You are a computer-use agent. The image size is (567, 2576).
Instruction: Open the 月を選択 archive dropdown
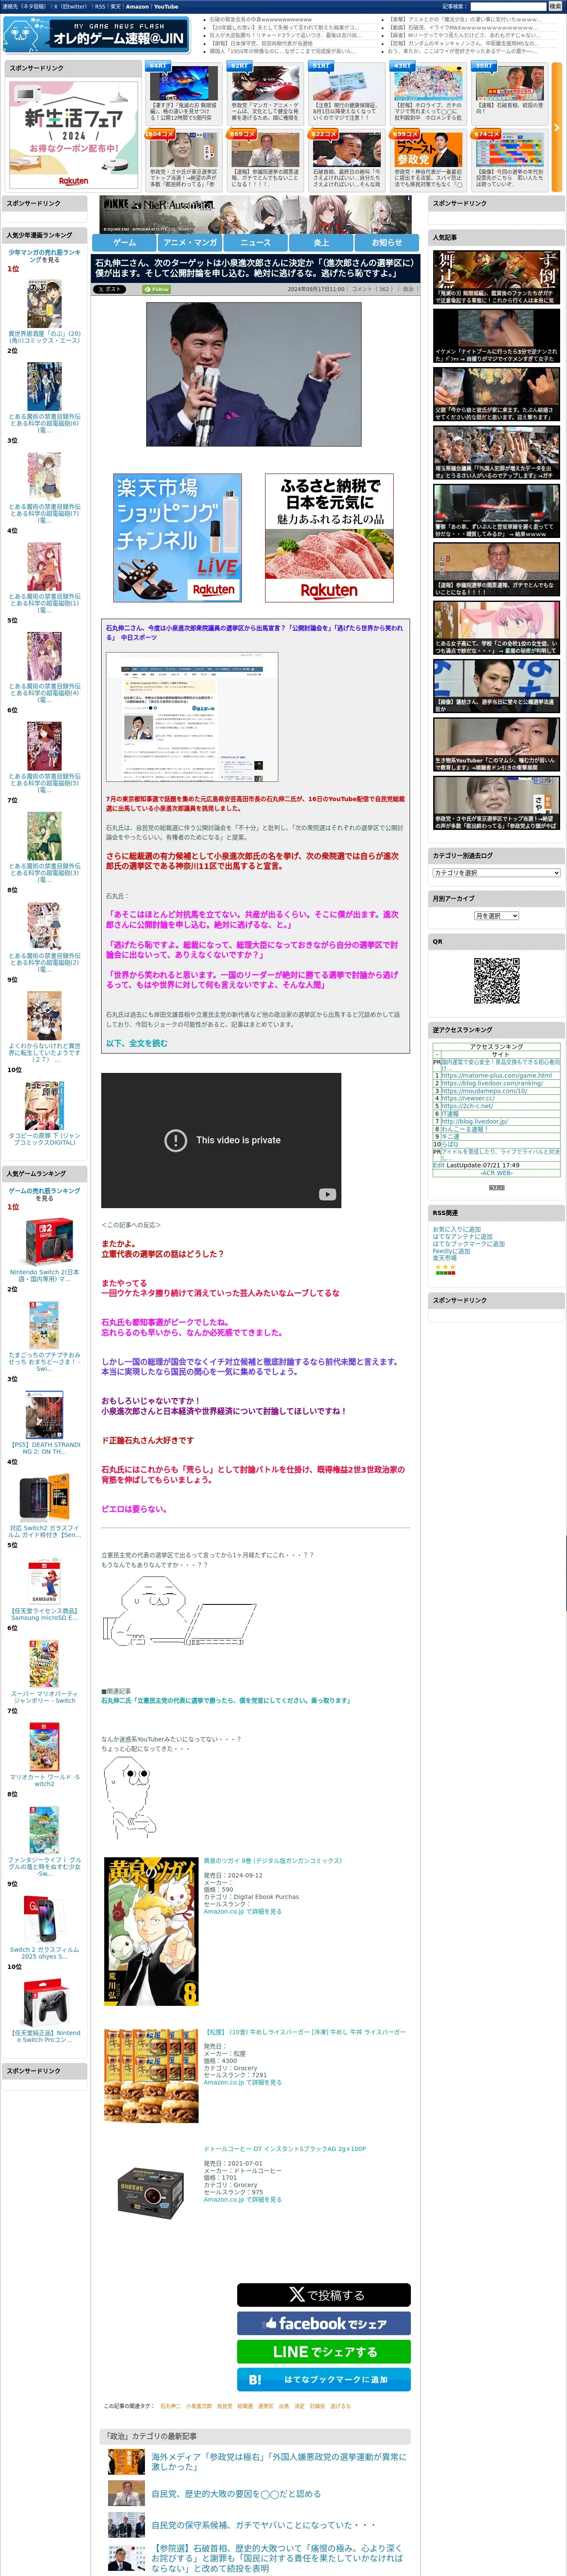point(496,916)
